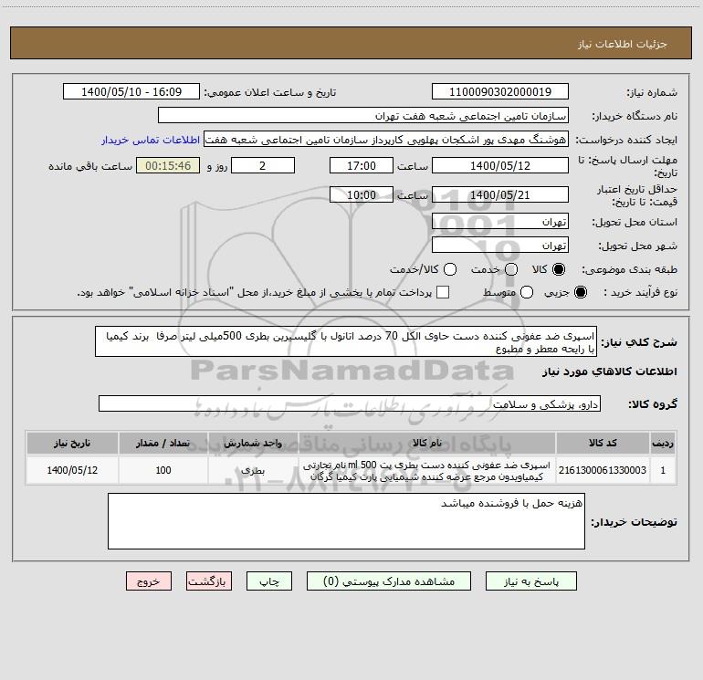Image resolution: width=703 pixels, height=680 pixels.
Task: Click the استان محل تحویل field تهران
Action: coord(500,222)
